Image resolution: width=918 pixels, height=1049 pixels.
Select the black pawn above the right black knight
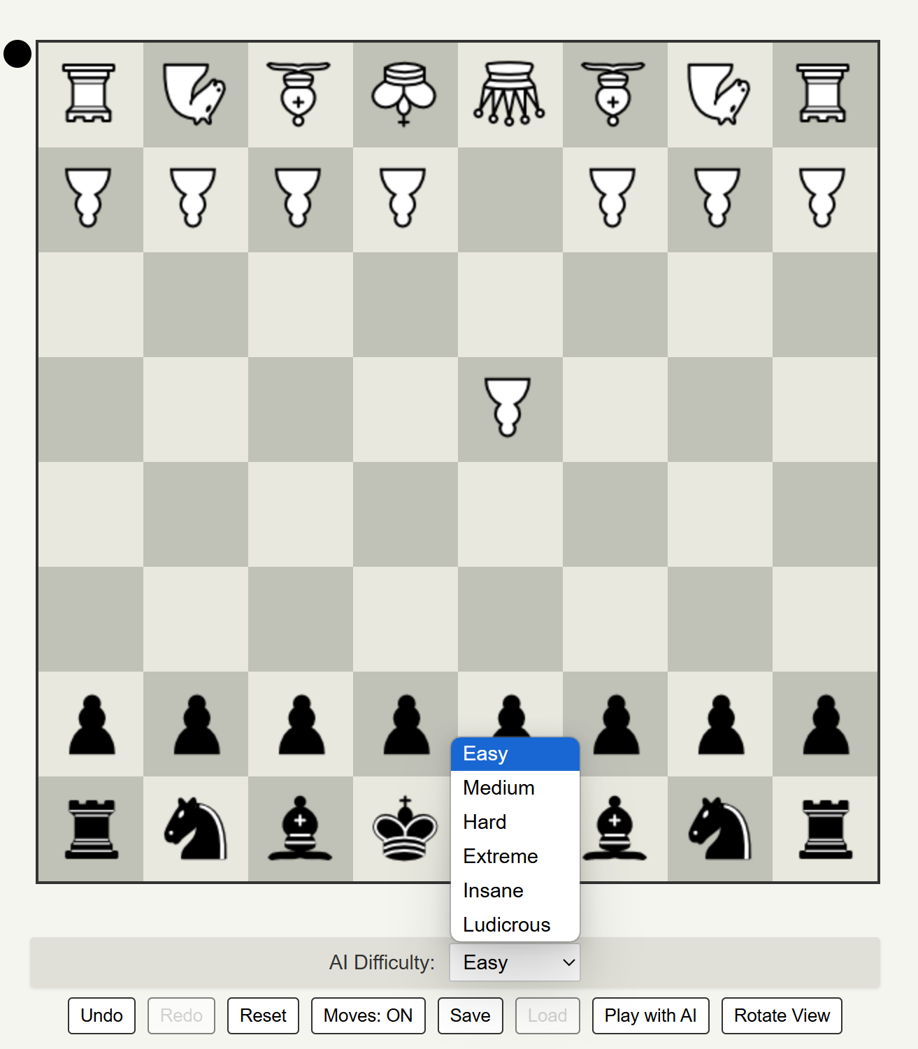pyautogui.click(x=721, y=725)
